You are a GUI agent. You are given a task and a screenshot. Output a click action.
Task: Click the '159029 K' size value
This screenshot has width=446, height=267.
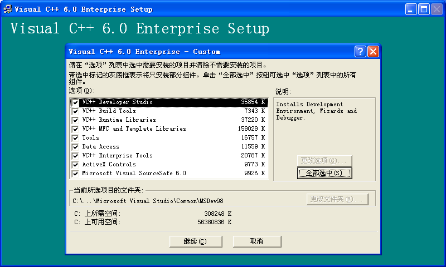coord(251,128)
